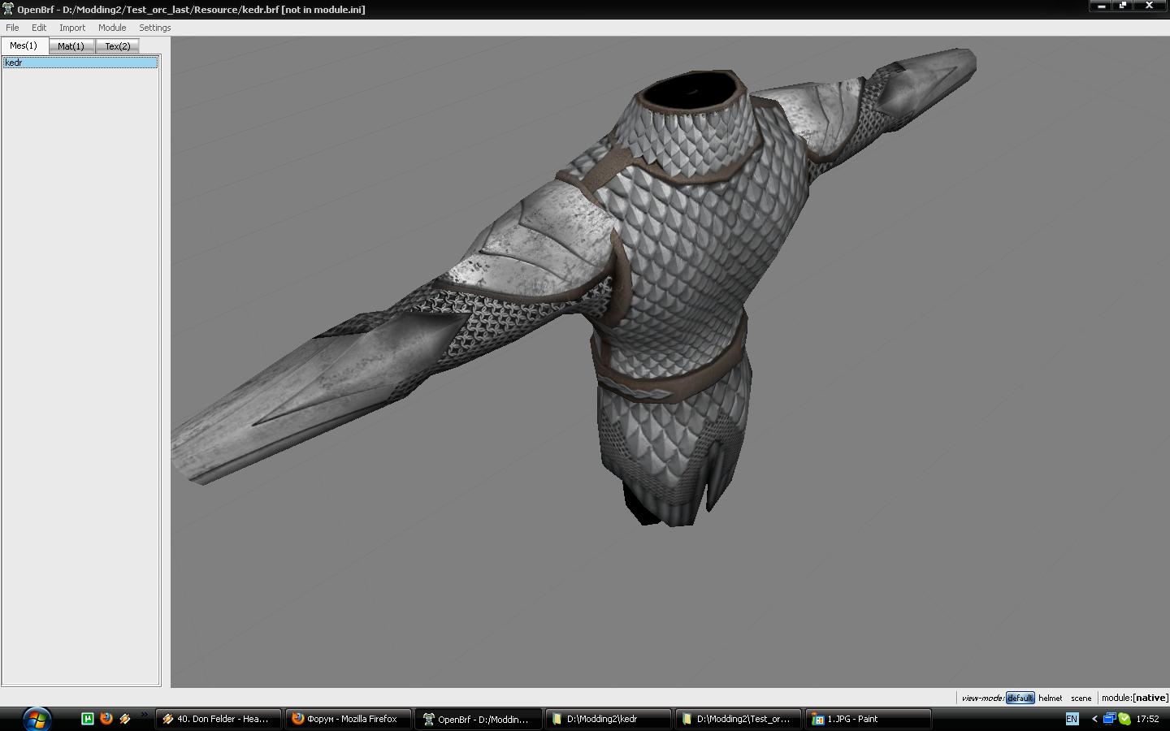Open the File menu
Viewport: 1170px width, 731px height.
[12, 28]
